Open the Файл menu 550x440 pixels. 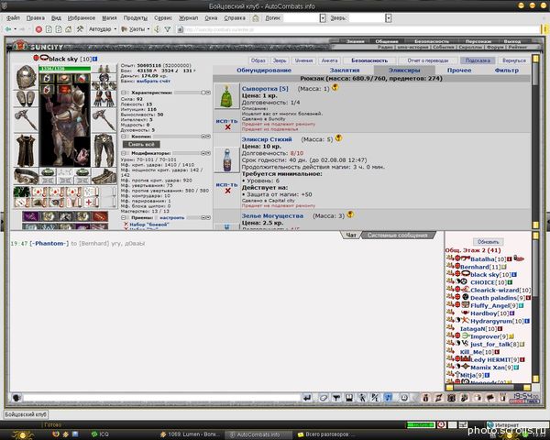(13, 18)
